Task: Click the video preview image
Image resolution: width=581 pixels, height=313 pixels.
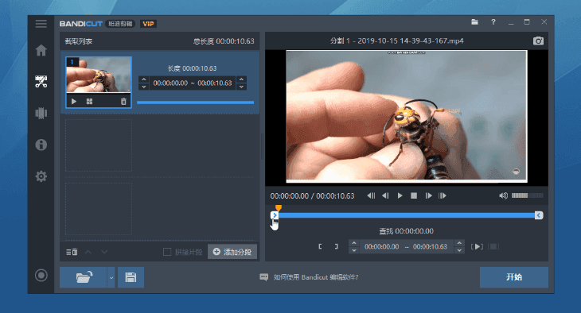Action: pos(407,117)
